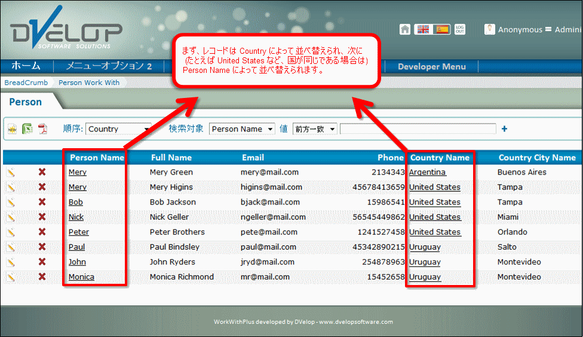Viewport: 583px width, 337px height.
Task: Export the grid to Excel
Action: 27,129
